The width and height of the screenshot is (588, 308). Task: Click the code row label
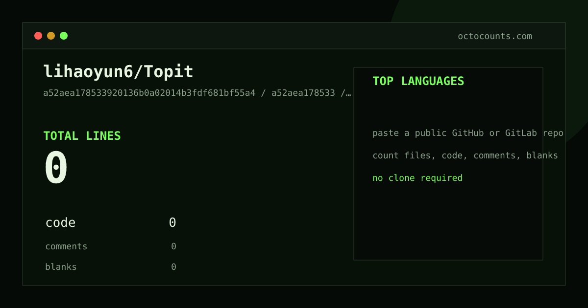point(60,223)
